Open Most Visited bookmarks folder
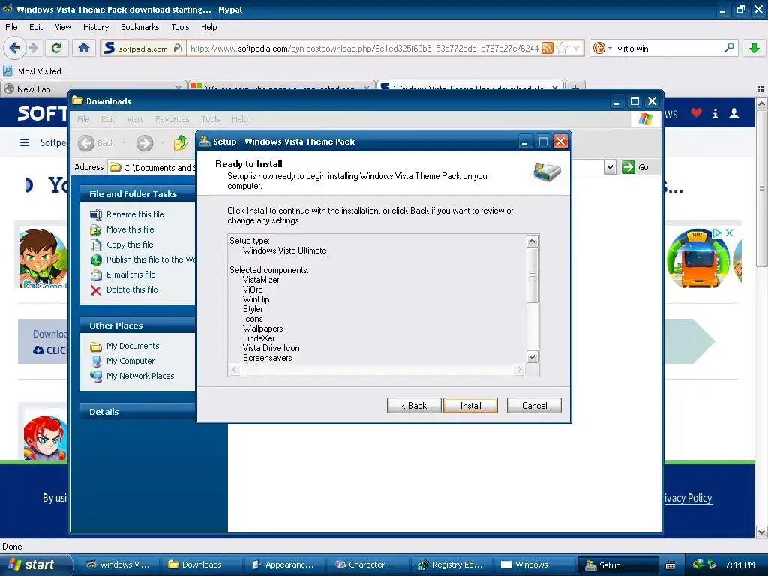768x576 pixels. tap(32, 71)
